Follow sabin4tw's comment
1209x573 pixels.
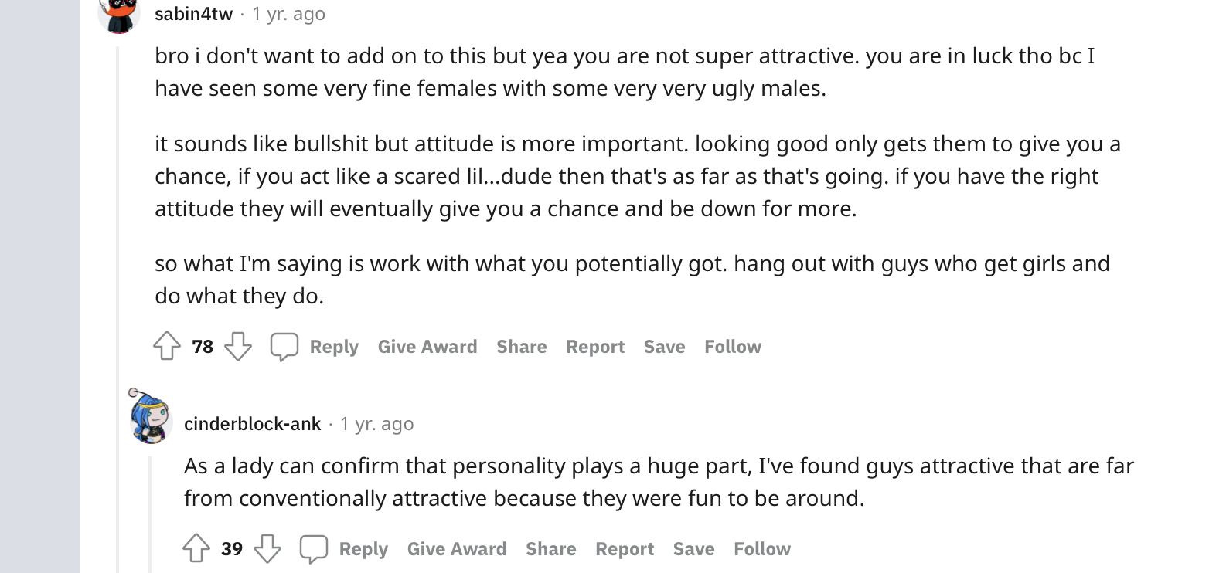click(x=733, y=347)
